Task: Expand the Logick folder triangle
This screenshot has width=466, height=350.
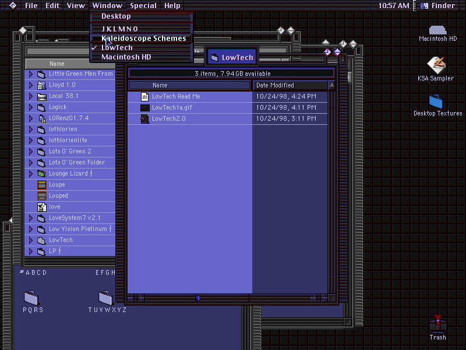Action: coord(31,107)
